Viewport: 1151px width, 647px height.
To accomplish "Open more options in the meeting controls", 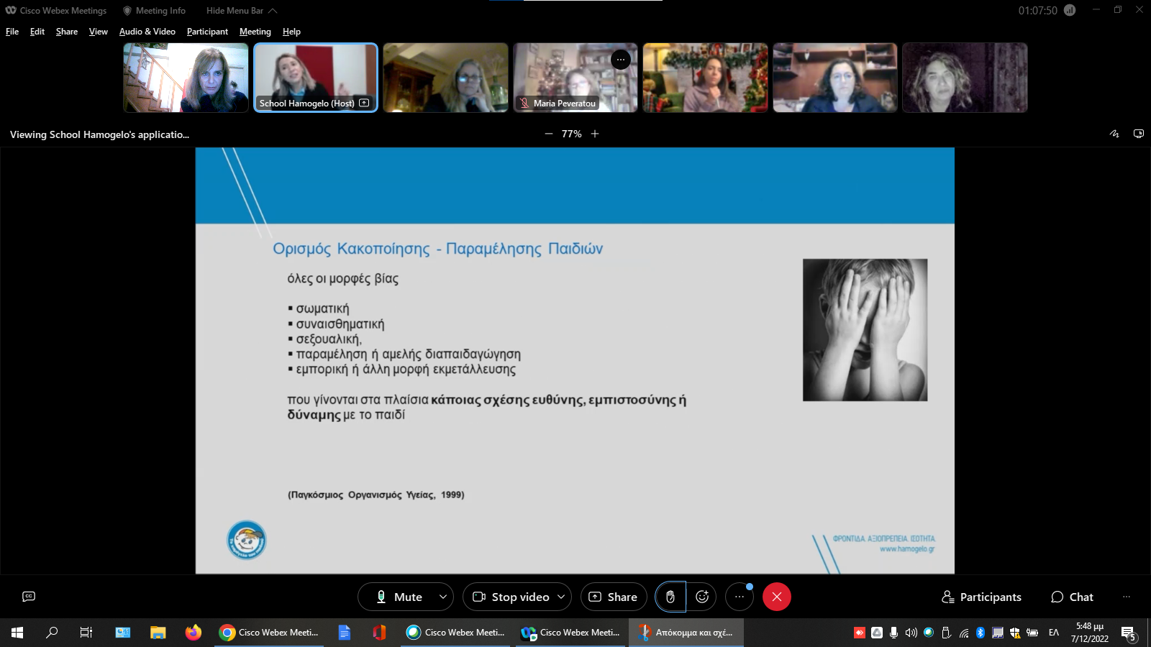I will [739, 597].
